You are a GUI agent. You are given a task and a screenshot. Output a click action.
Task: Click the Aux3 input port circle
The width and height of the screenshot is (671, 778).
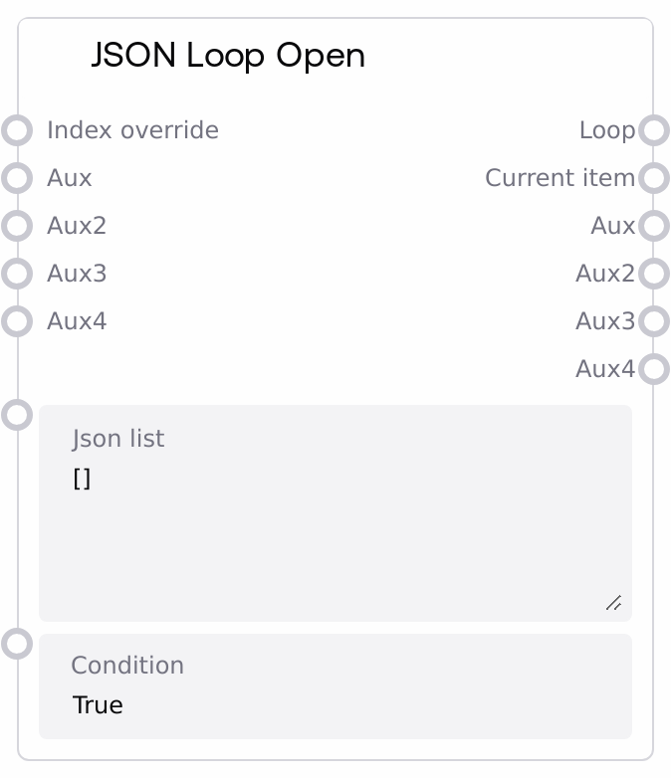[x=17, y=274]
